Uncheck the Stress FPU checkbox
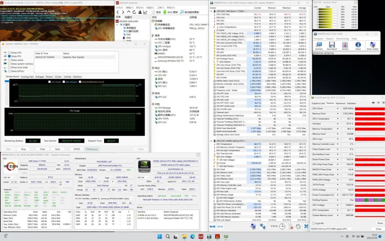The image size is (385, 241). click(9, 56)
